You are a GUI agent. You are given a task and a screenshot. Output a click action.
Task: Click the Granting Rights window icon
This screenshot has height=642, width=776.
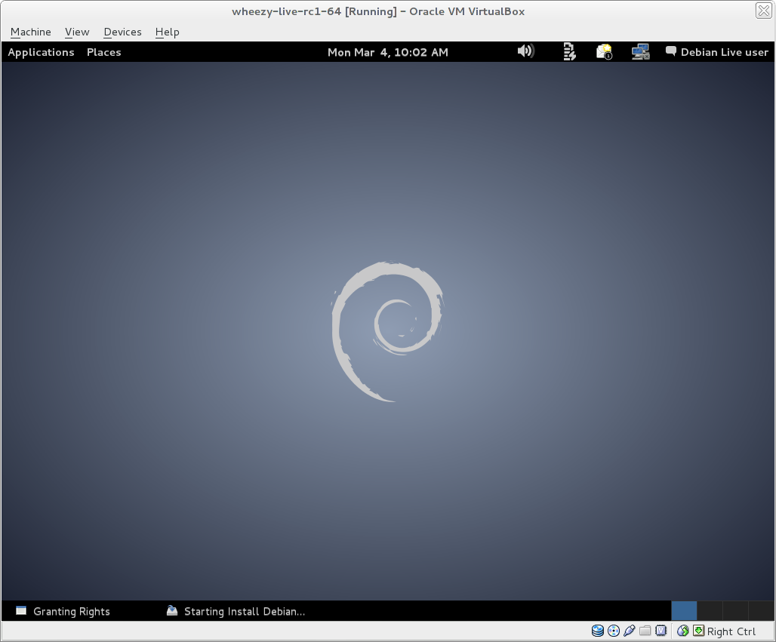pyautogui.click(x=21, y=611)
